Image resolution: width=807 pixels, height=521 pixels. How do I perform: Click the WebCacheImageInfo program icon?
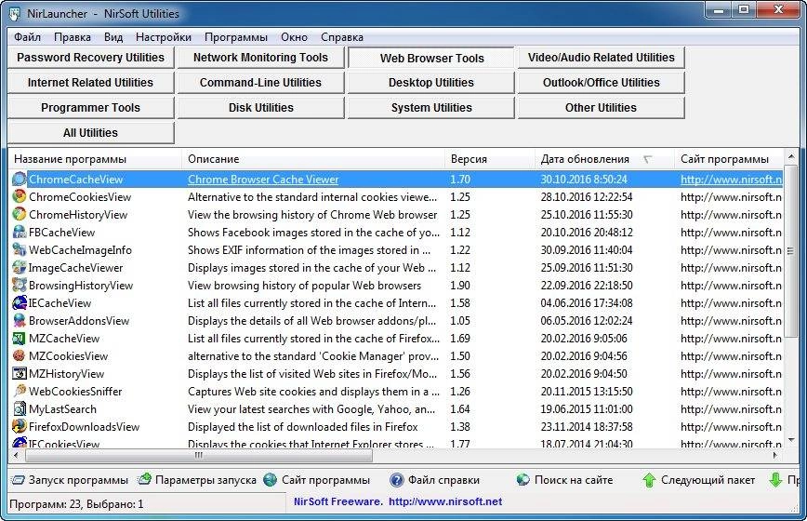(19, 249)
